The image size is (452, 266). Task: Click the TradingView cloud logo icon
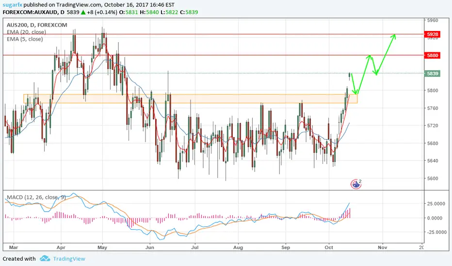45,258
